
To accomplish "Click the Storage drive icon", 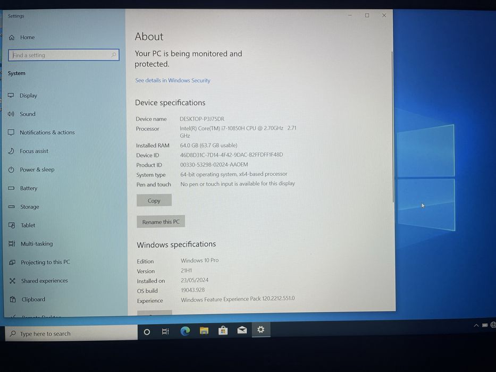I will 12,207.
